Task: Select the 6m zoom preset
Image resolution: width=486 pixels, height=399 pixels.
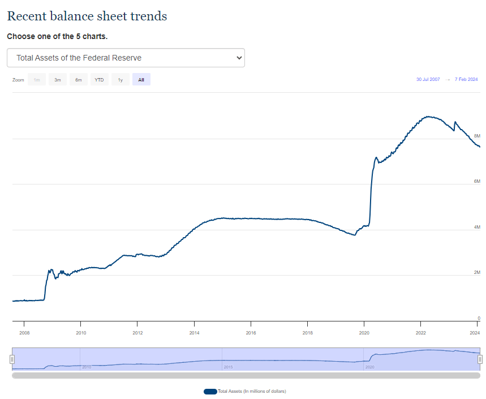Action: 78,79
